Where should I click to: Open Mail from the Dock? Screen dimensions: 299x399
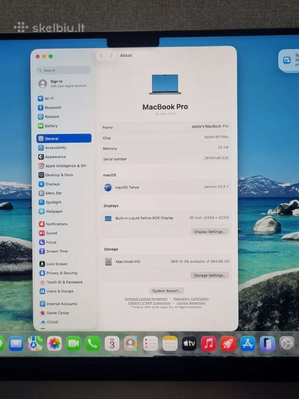coord(16,344)
